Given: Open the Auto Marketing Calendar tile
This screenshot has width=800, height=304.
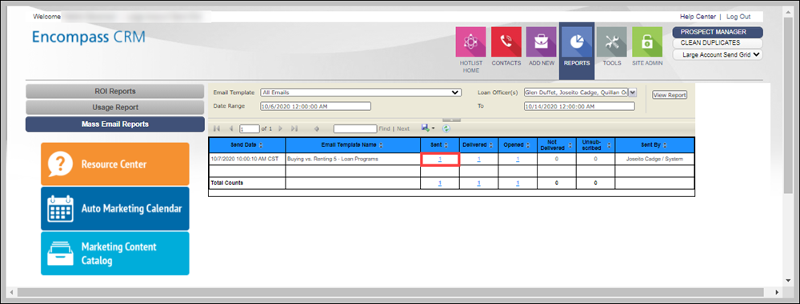Looking at the screenshot, I should click(x=114, y=208).
